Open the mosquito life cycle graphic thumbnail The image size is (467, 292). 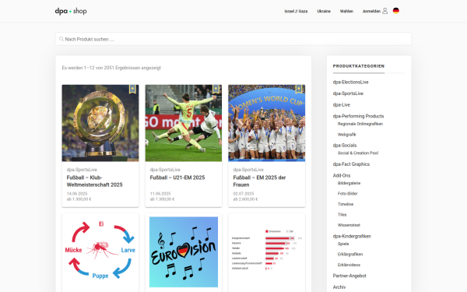[x=100, y=252]
